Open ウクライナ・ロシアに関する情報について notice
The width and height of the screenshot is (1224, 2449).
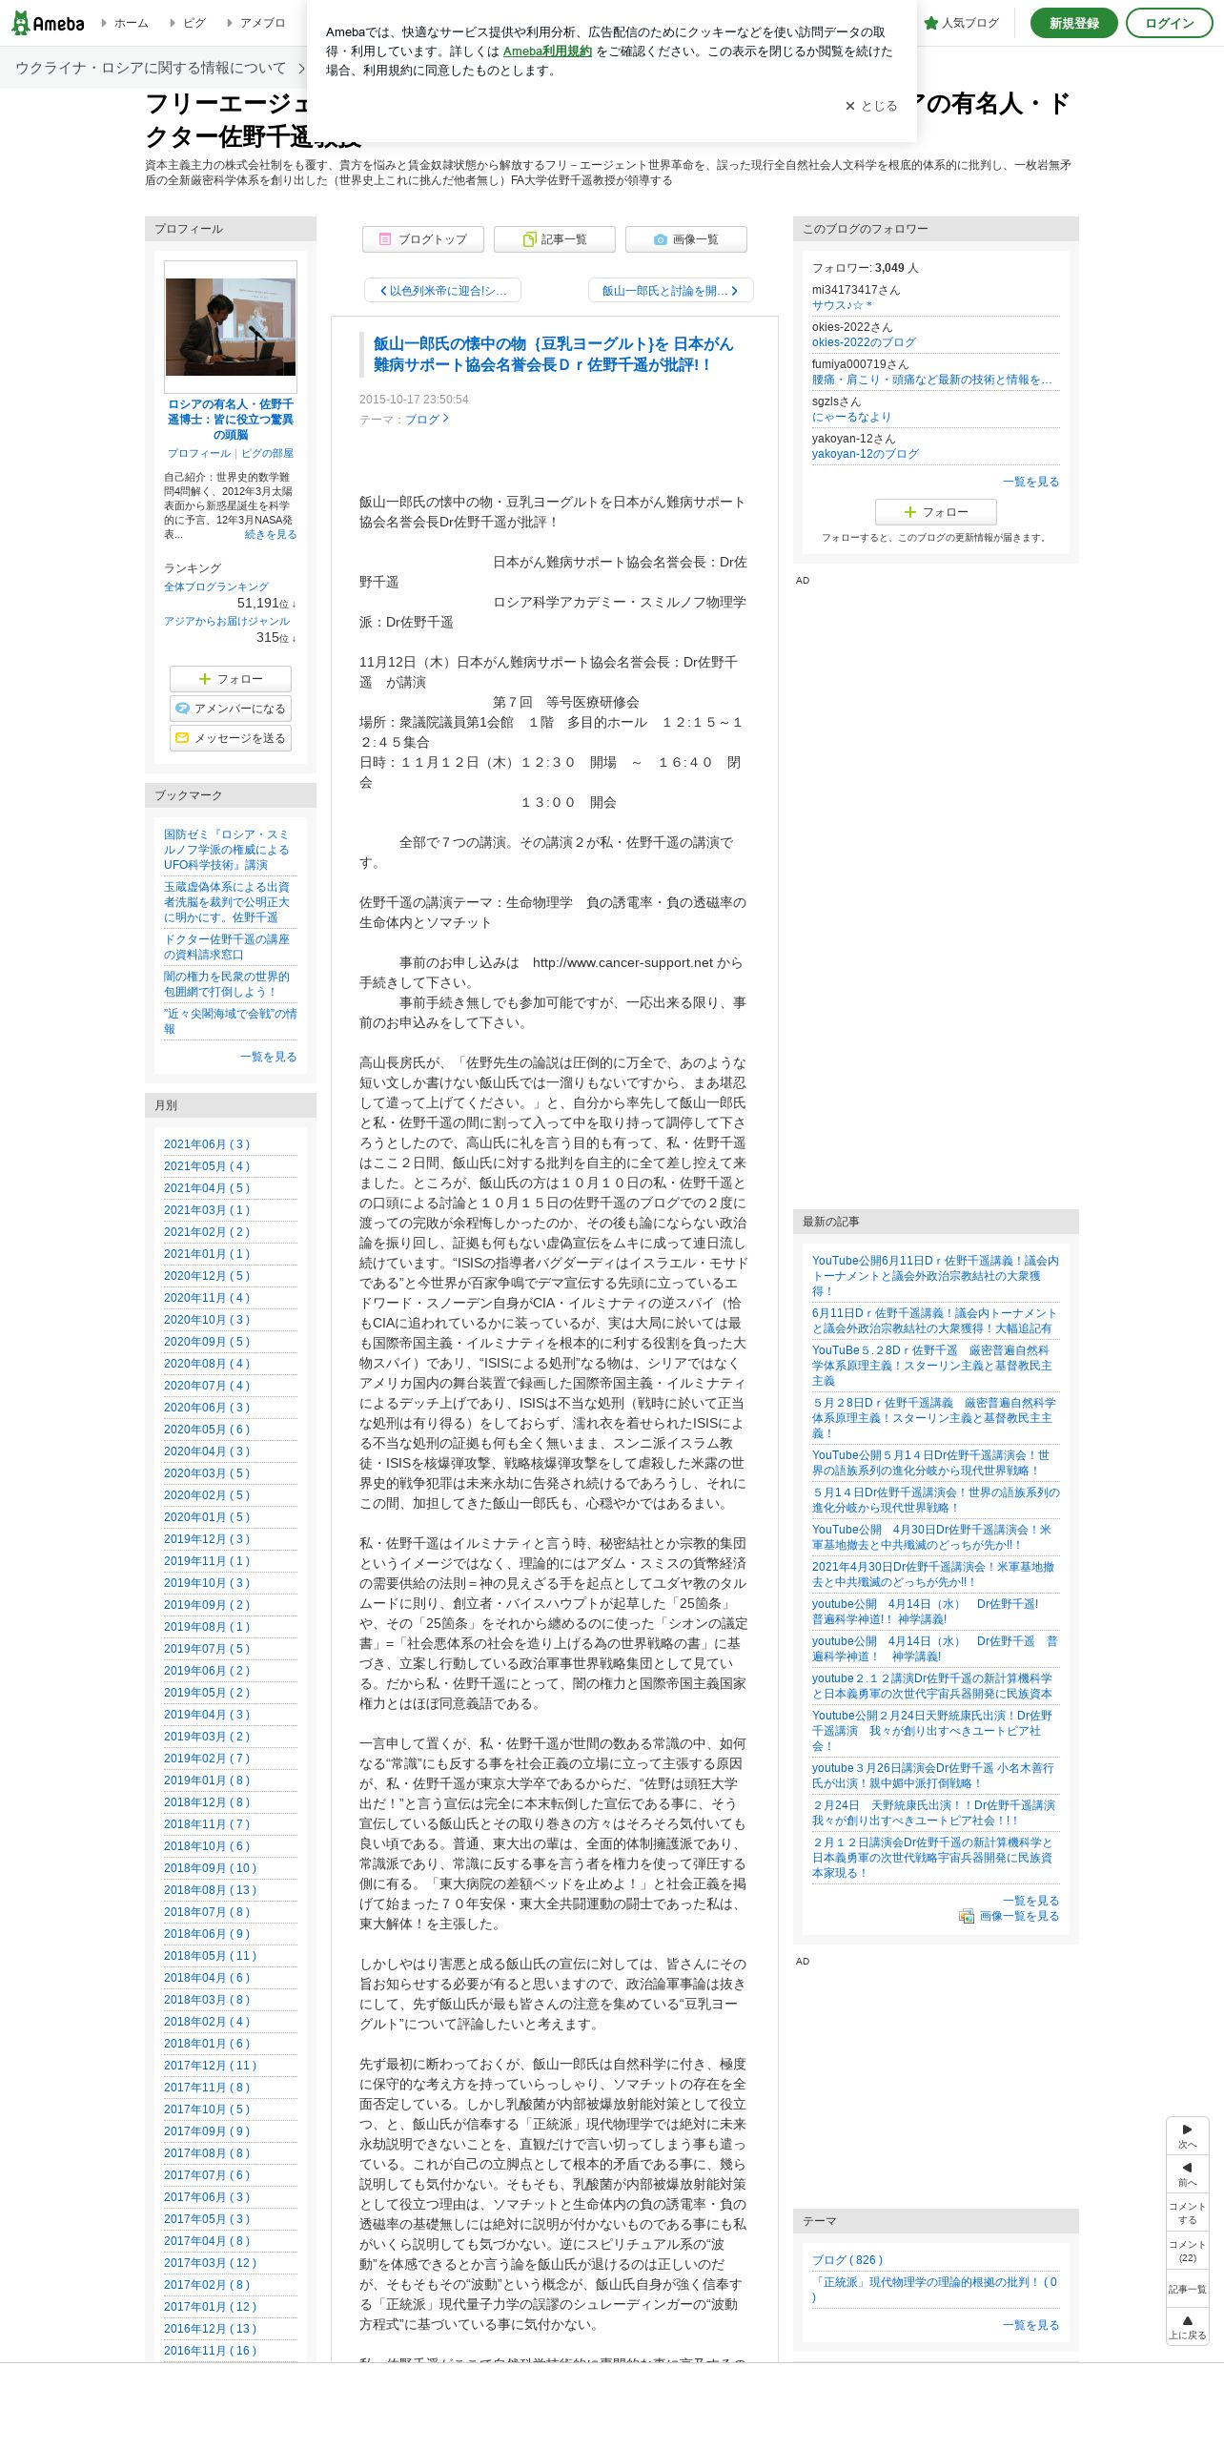(x=160, y=69)
